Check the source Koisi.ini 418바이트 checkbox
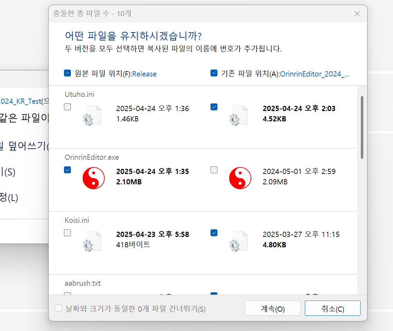This screenshot has width=393, height=331. pyautogui.click(x=68, y=233)
